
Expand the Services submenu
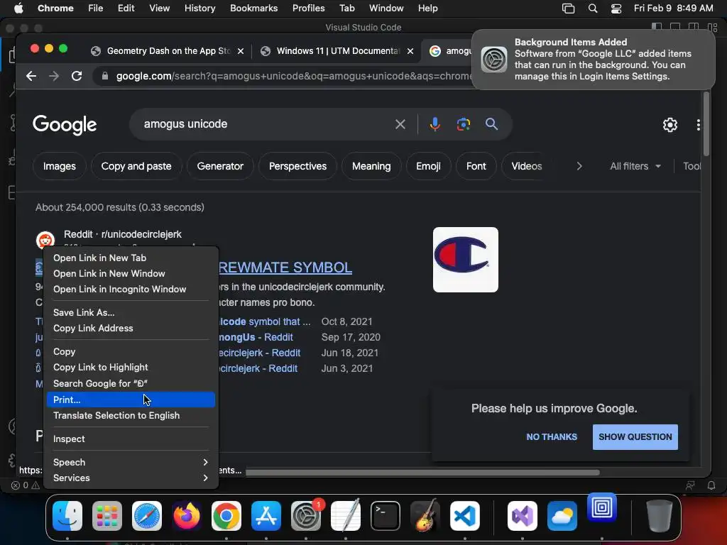point(131,478)
